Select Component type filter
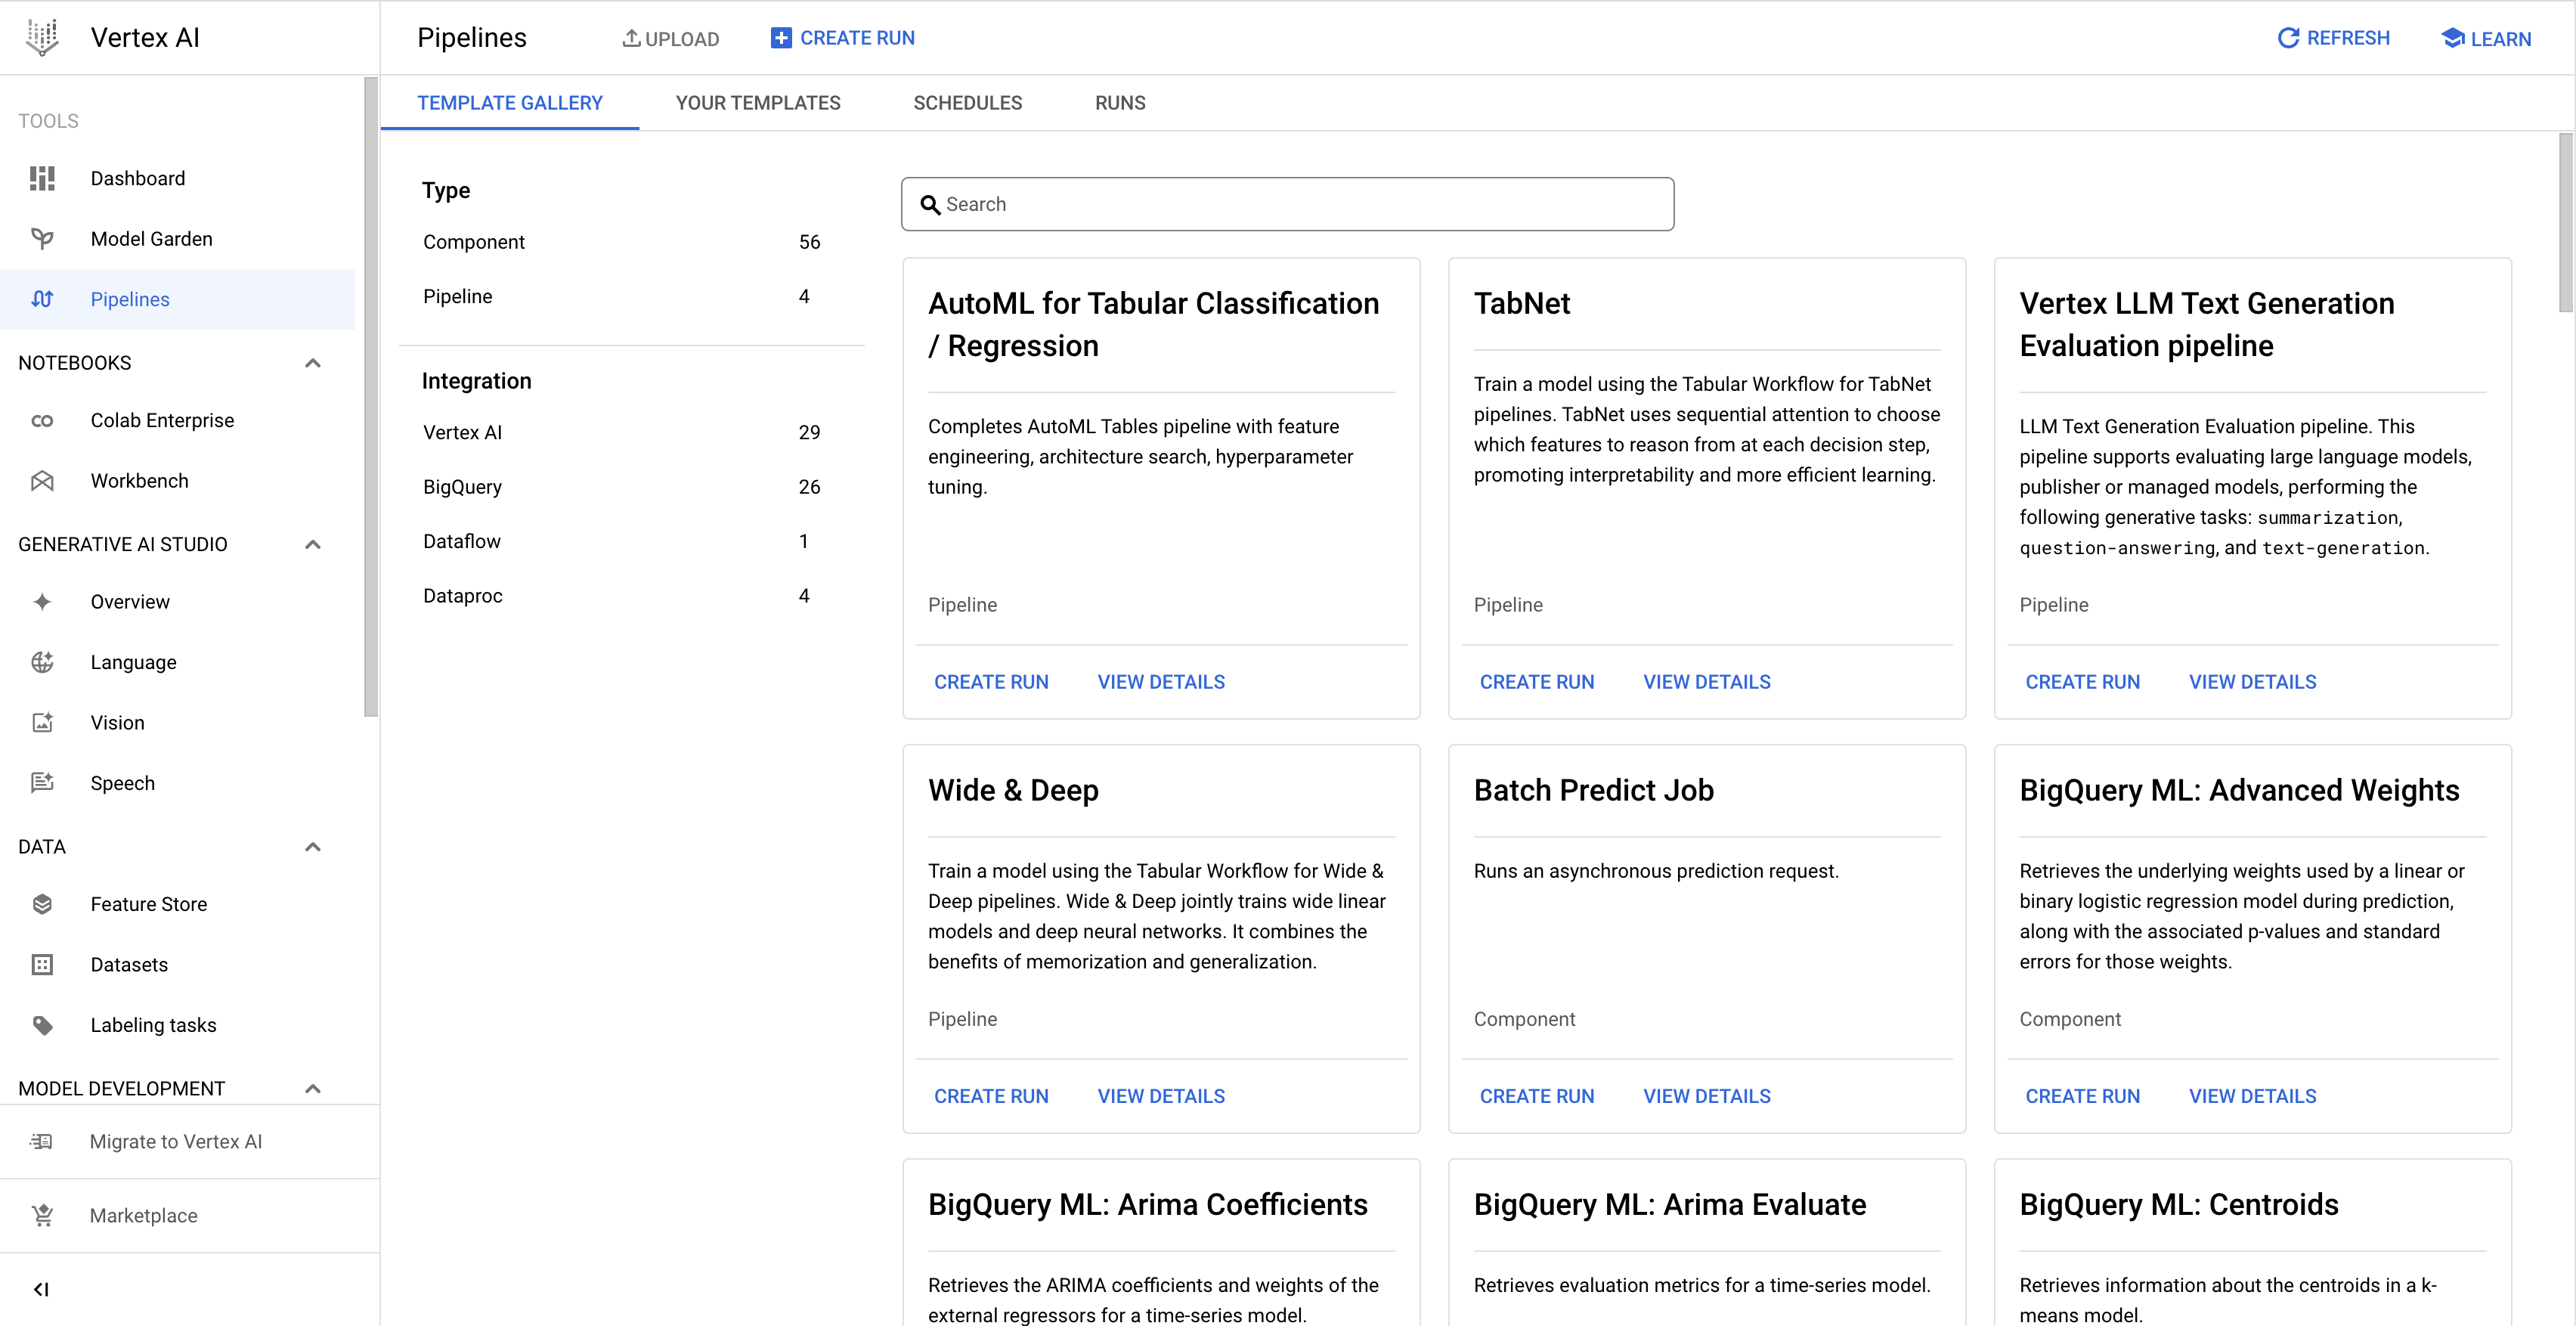 point(475,242)
